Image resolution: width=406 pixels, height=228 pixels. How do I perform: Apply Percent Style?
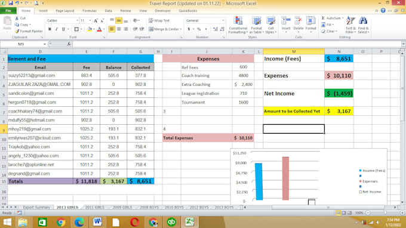point(199,29)
